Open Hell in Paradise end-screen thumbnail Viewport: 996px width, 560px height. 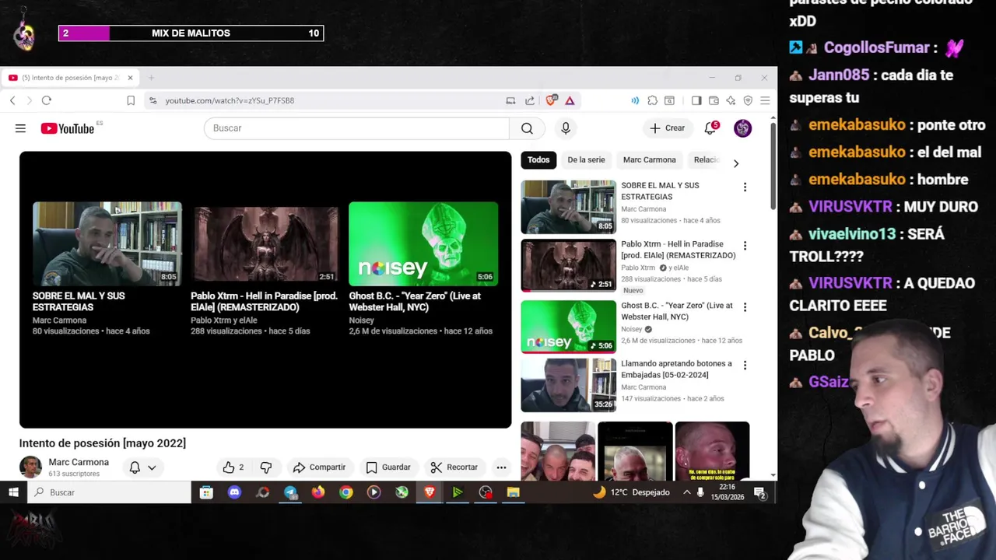(265, 243)
